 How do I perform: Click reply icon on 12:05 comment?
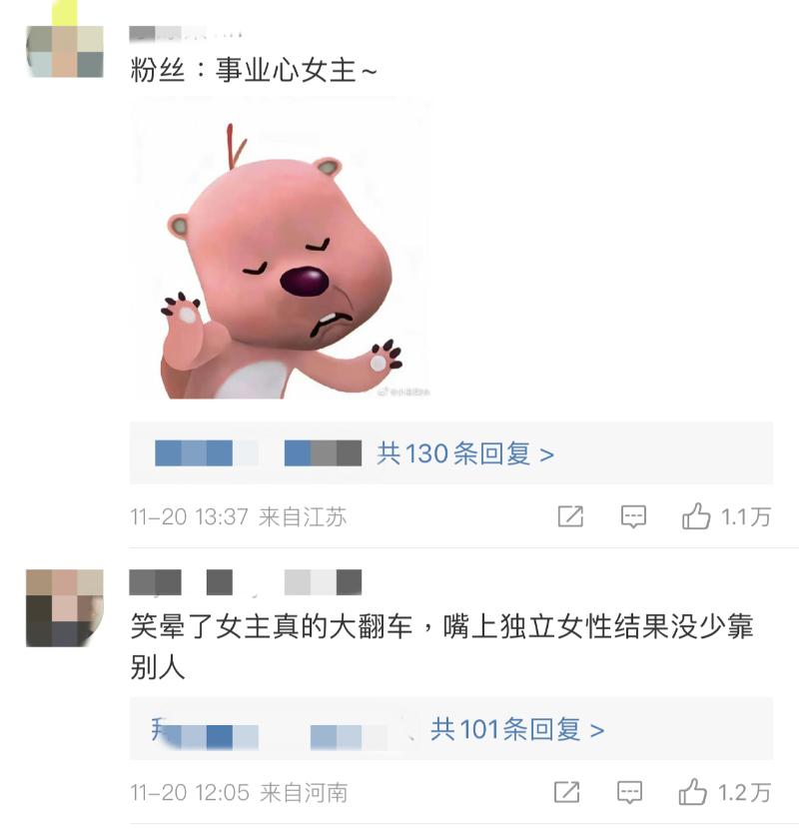click(x=629, y=792)
